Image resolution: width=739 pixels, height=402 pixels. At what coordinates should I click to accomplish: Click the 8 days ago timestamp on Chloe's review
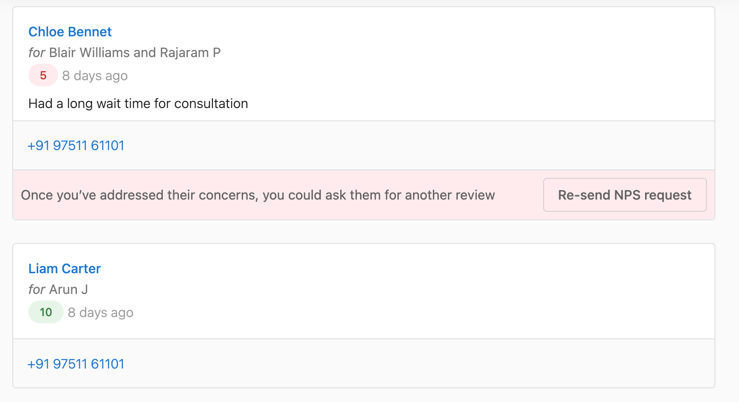tap(95, 75)
